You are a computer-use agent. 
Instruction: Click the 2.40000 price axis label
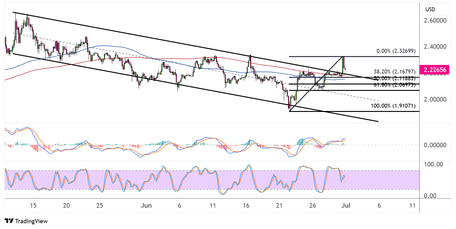pyautogui.click(x=435, y=47)
